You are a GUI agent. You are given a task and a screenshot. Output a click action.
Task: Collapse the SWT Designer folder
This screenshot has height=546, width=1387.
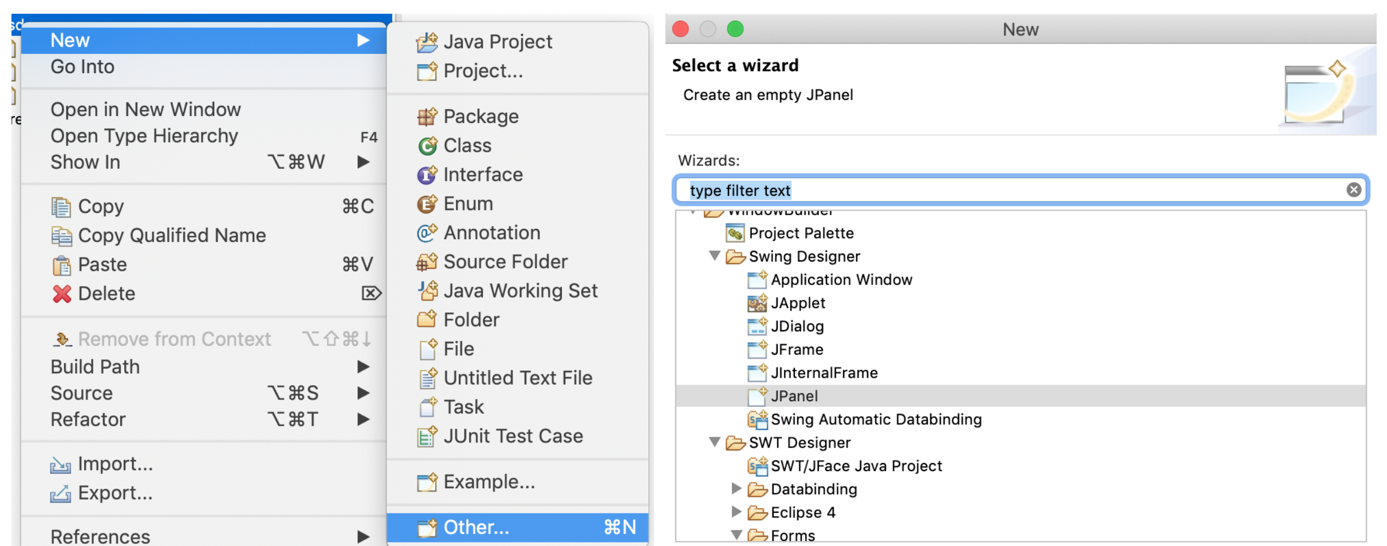point(714,442)
